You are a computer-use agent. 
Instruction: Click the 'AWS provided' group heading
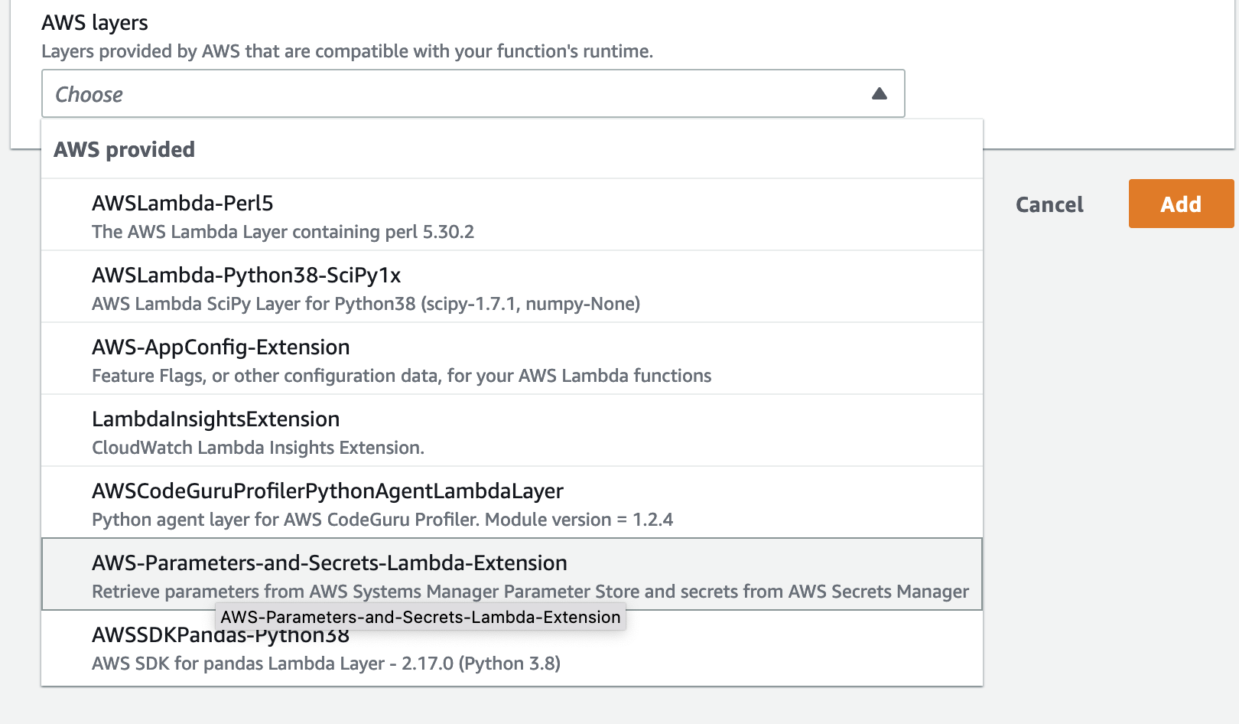(124, 149)
